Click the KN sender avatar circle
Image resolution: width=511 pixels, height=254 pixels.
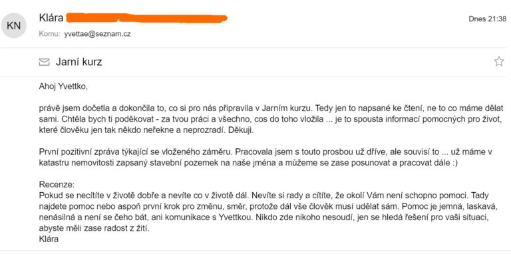[x=14, y=26]
